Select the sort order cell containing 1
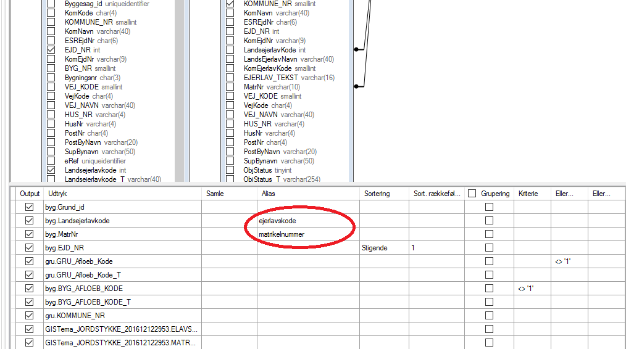This screenshot has height=349, width=626. tap(436, 248)
